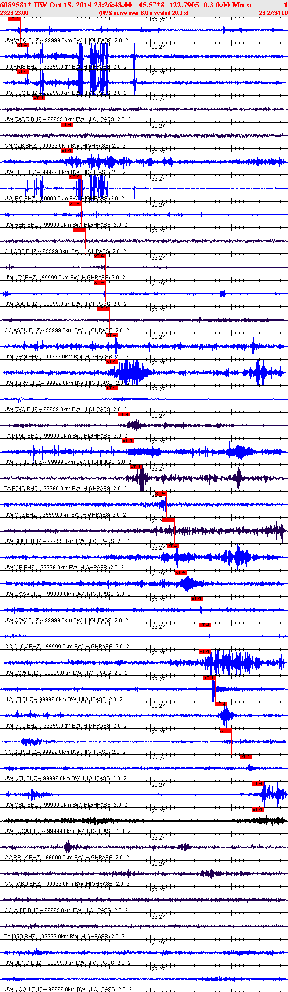Screen dimensions: 288x992
Task: Click the red pick marker above NEL trace
Action: pyautogui.click(x=245, y=757)
